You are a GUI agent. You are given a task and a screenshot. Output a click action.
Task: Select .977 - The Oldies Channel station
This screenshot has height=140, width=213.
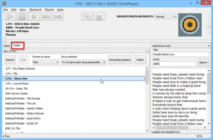tap(74, 69)
